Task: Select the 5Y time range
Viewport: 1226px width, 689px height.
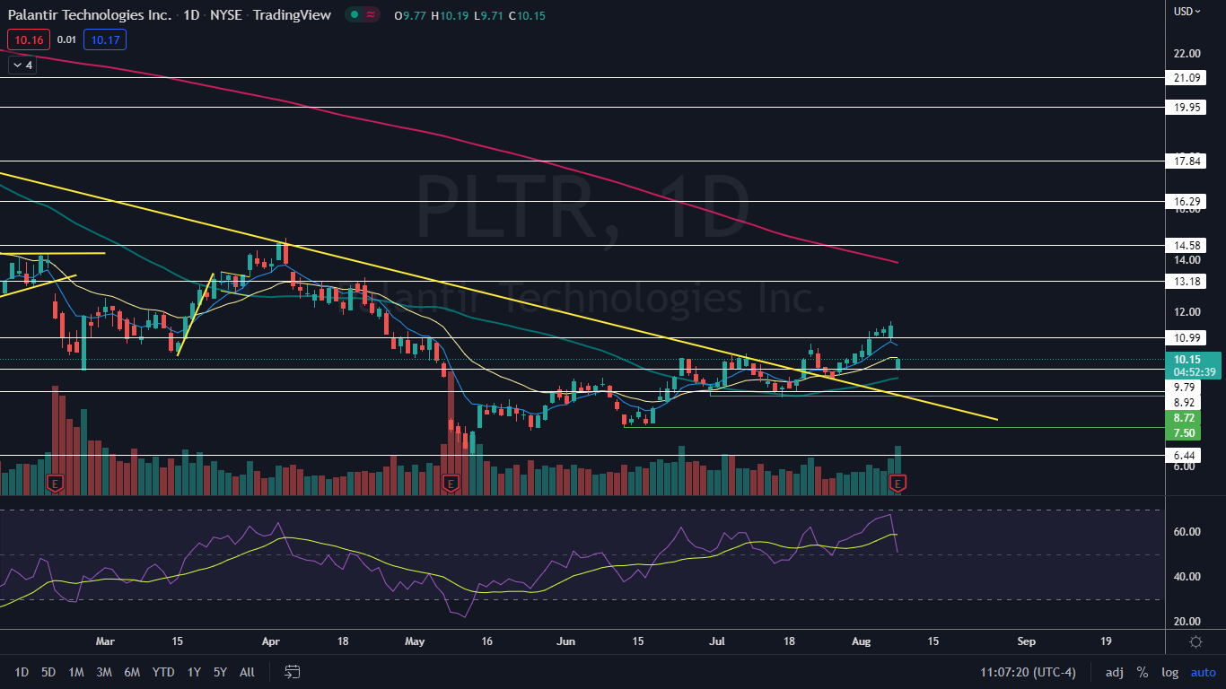Action: click(221, 672)
